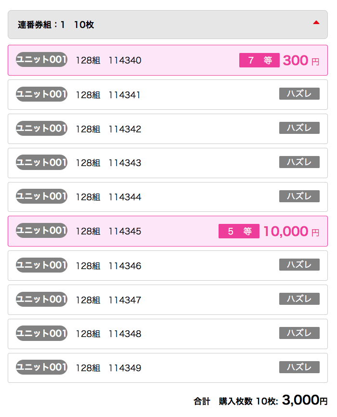Click ユニット001 badge for ticket 114349
This screenshot has width=337, height=417.
tap(41, 367)
